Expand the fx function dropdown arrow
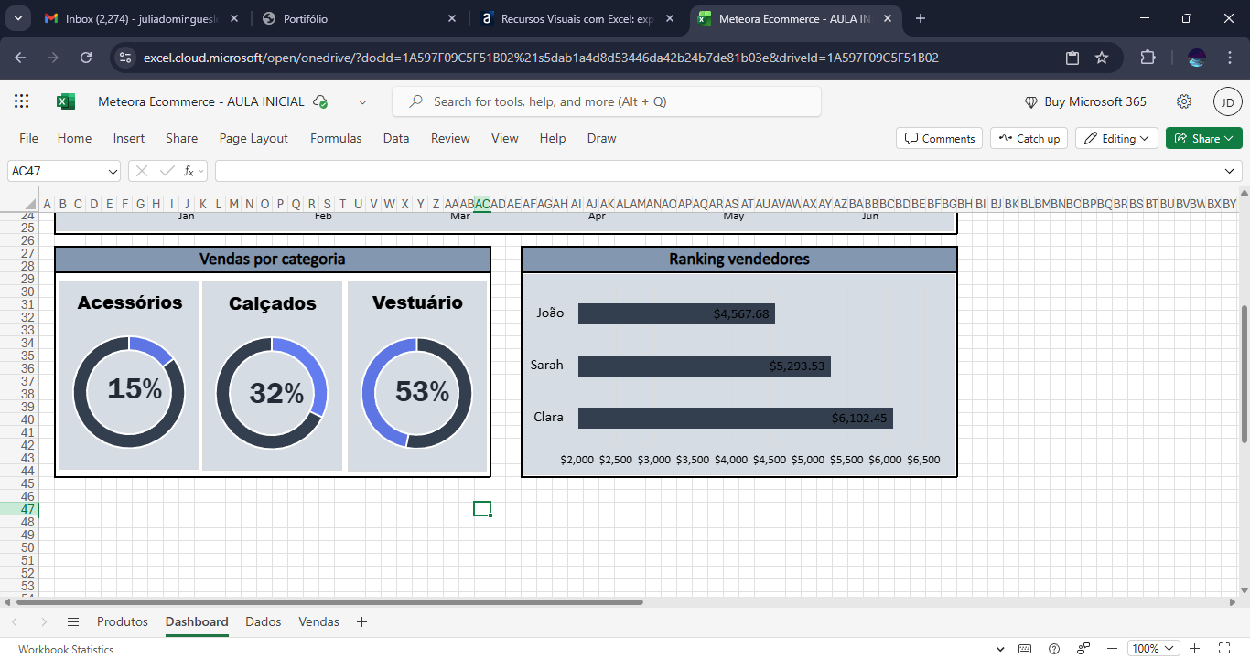Image resolution: width=1250 pixels, height=658 pixels. tap(201, 171)
